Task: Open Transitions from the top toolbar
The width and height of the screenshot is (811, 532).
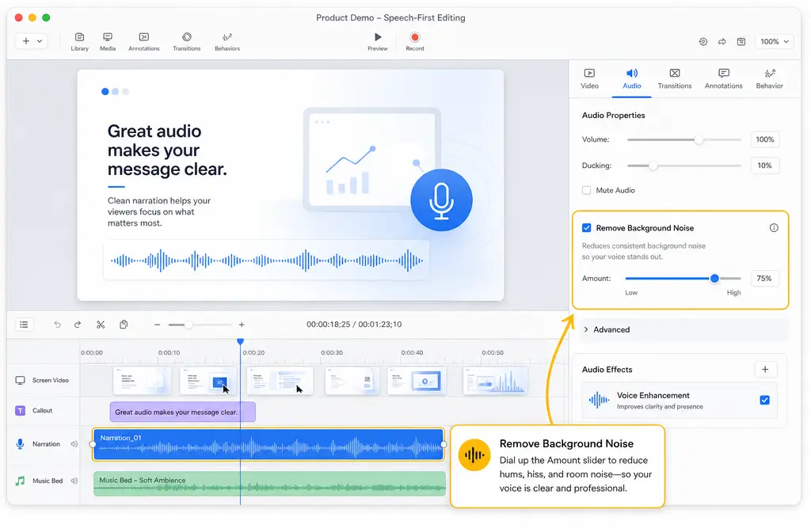Action: coord(187,41)
